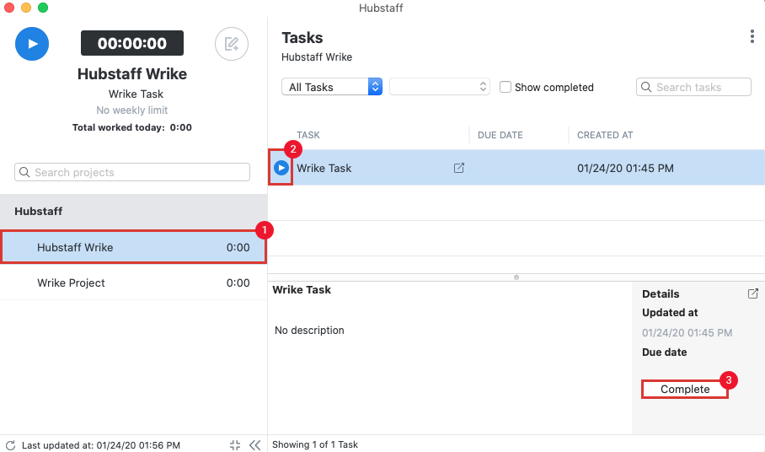Click Last updated at timestamp text
Image resolution: width=765 pixels, height=452 pixels.
101,445
